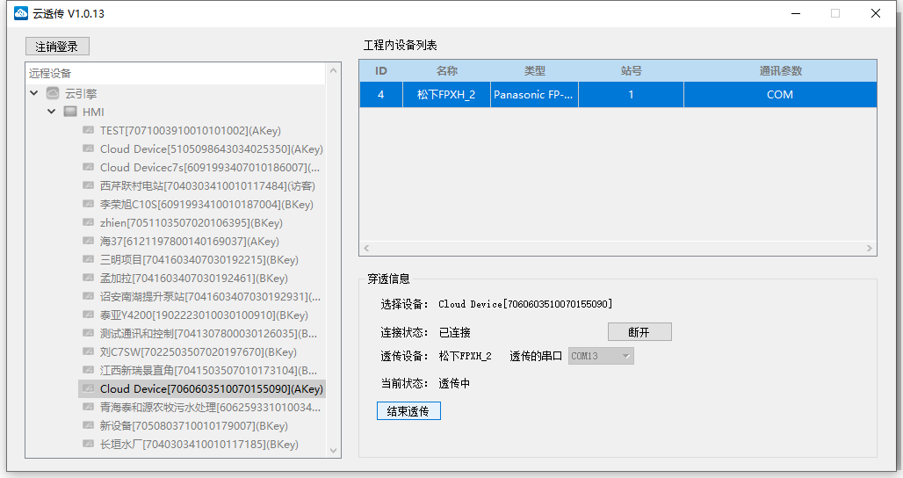This screenshot has width=903, height=478.
Task: Click the 名称 column header
Action: pyautogui.click(x=447, y=71)
